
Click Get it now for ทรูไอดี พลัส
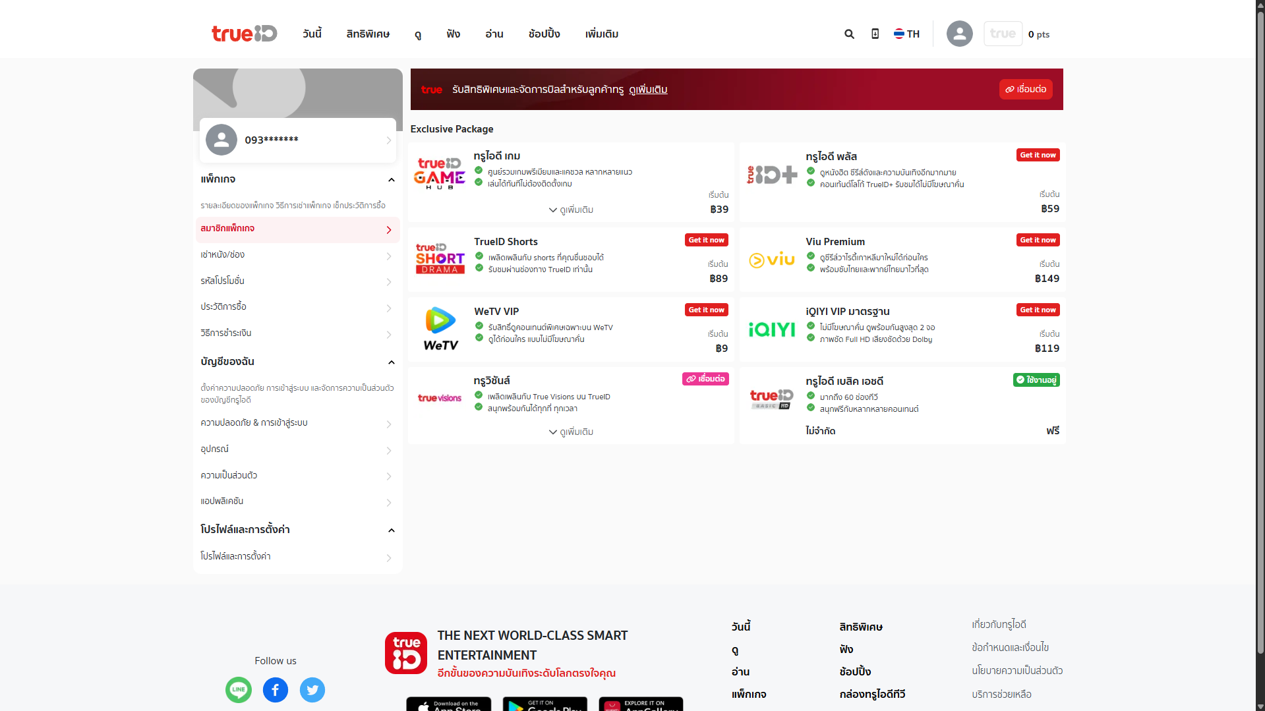(1038, 156)
